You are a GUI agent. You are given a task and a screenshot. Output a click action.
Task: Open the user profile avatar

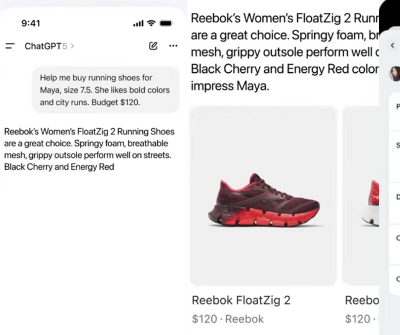pyautogui.click(x=395, y=74)
